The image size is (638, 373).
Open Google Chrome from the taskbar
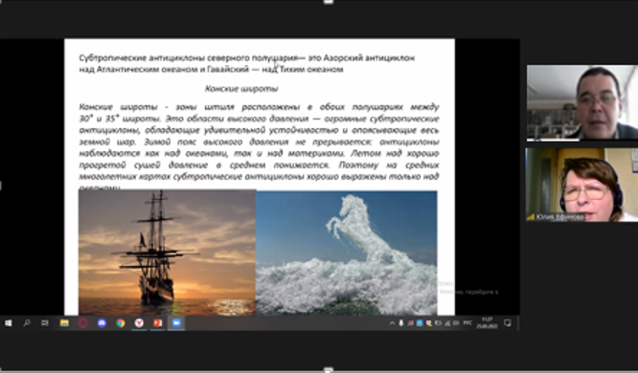[x=121, y=323]
